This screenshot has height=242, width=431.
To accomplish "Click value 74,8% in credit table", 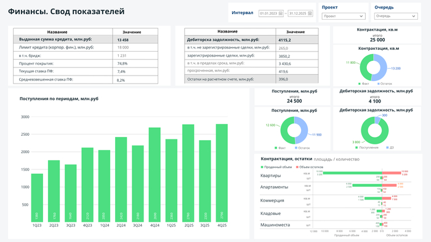I will 123,64.
